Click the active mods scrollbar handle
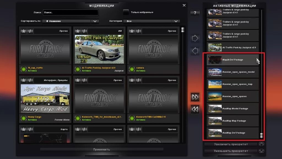Screen dimensions: 282x159 click(262, 135)
